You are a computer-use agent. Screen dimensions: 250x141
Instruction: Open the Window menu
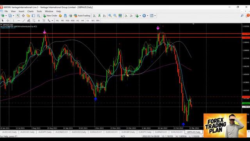(49, 11)
